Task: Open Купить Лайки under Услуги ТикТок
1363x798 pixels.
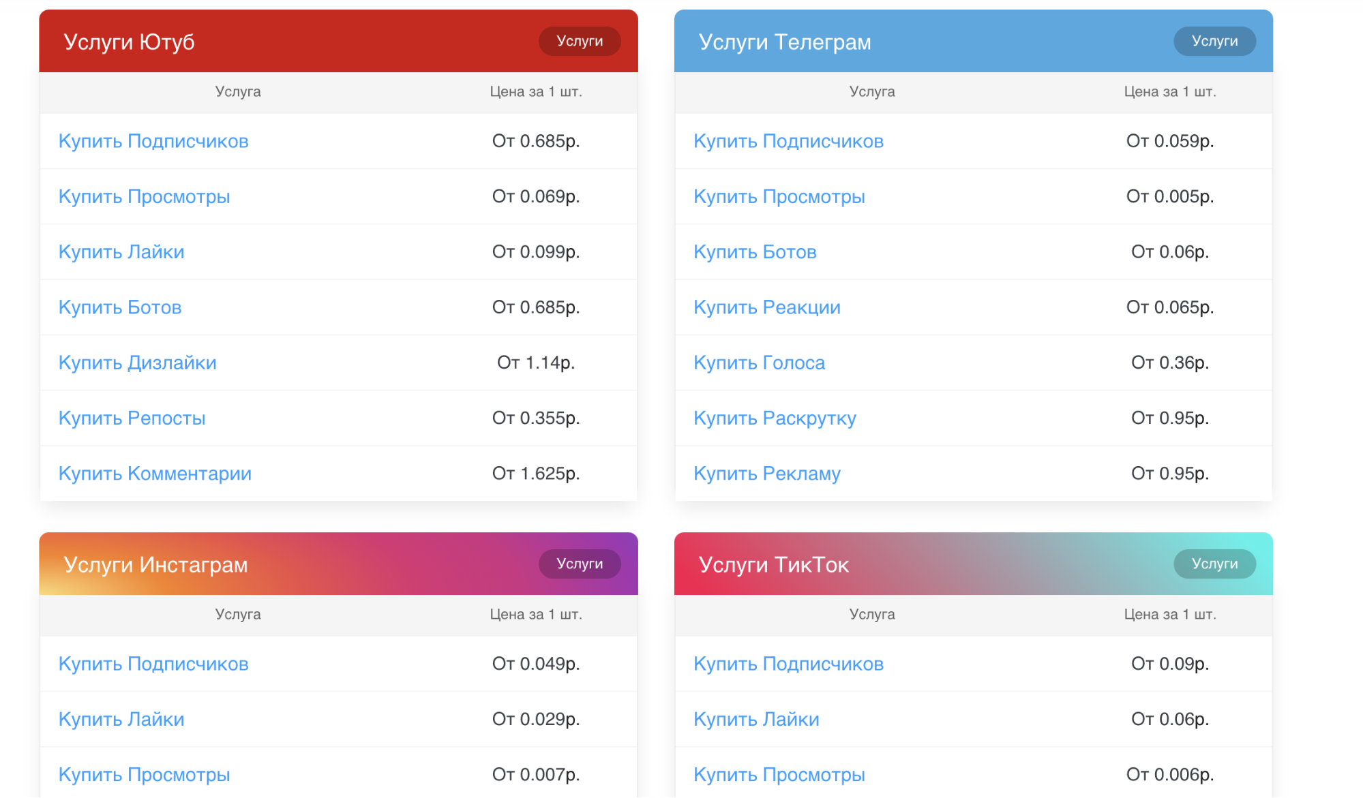Action: pyautogui.click(x=756, y=719)
